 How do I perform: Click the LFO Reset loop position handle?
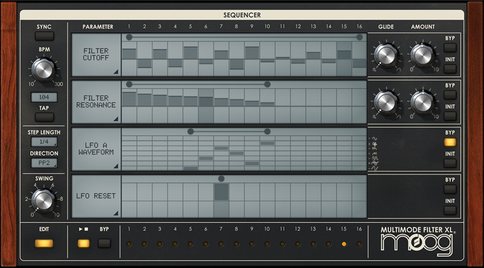[221, 179]
